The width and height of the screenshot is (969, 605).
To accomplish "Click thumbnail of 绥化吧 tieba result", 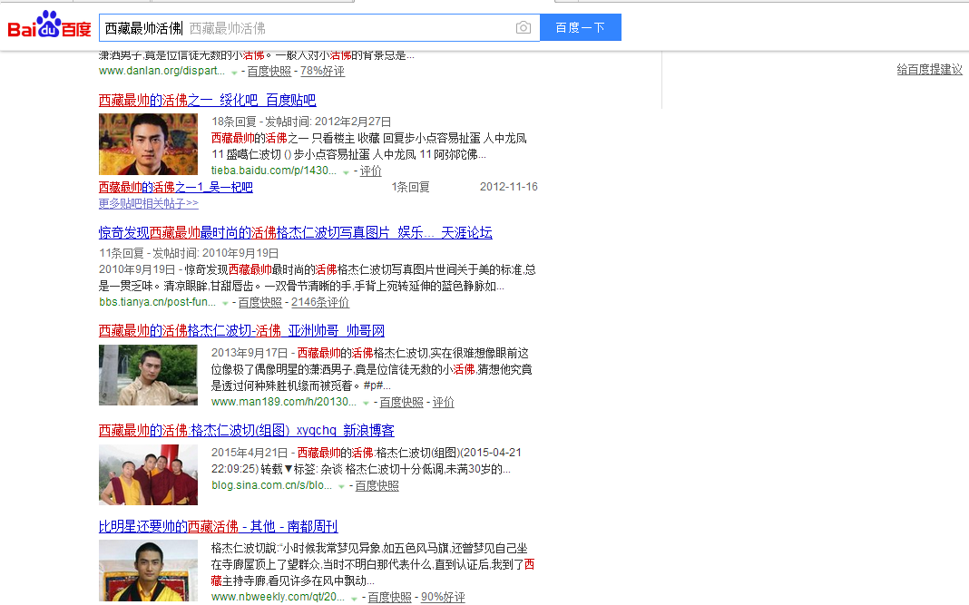I will point(148,144).
